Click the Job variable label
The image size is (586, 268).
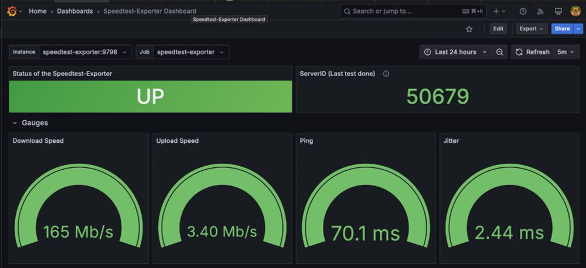[x=145, y=52]
